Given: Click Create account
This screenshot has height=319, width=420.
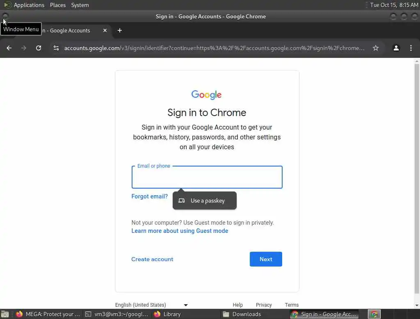Looking at the screenshot, I should [152, 259].
